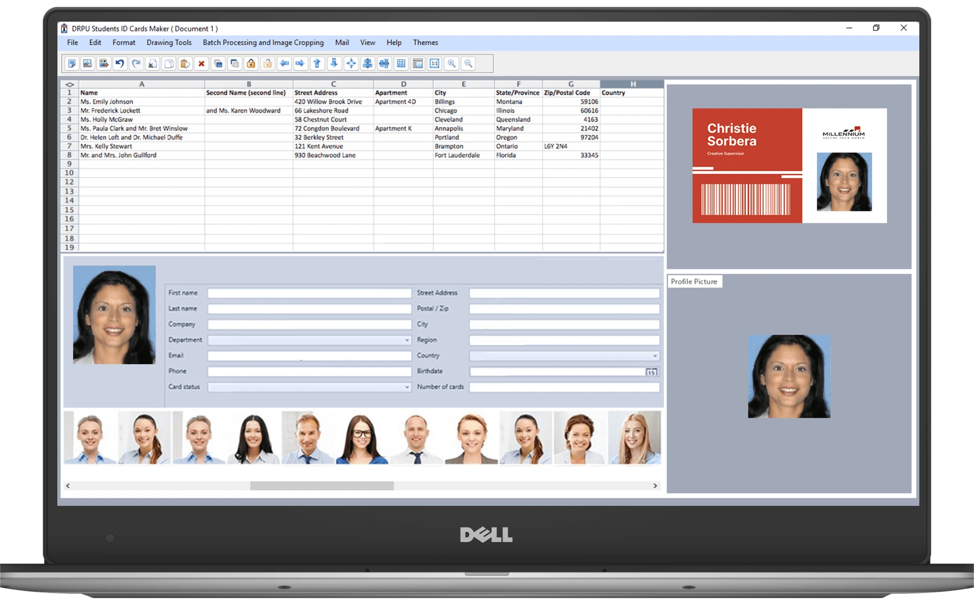
Task: Click the Zoom Out magnifier icon
Action: click(x=468, y=63)
